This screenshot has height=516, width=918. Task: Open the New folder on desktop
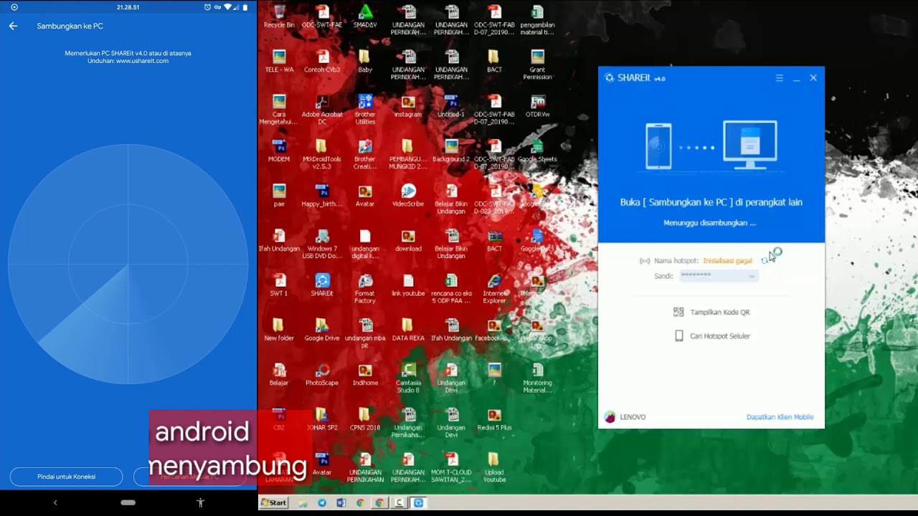click(279, 330)
